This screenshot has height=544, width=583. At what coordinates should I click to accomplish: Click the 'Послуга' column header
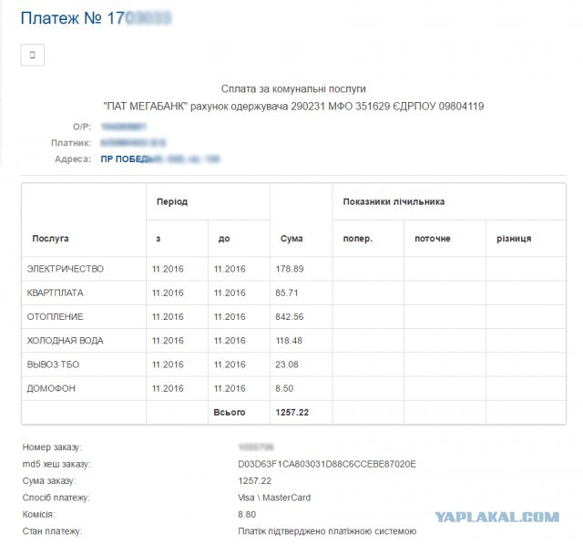coord(50,238)
